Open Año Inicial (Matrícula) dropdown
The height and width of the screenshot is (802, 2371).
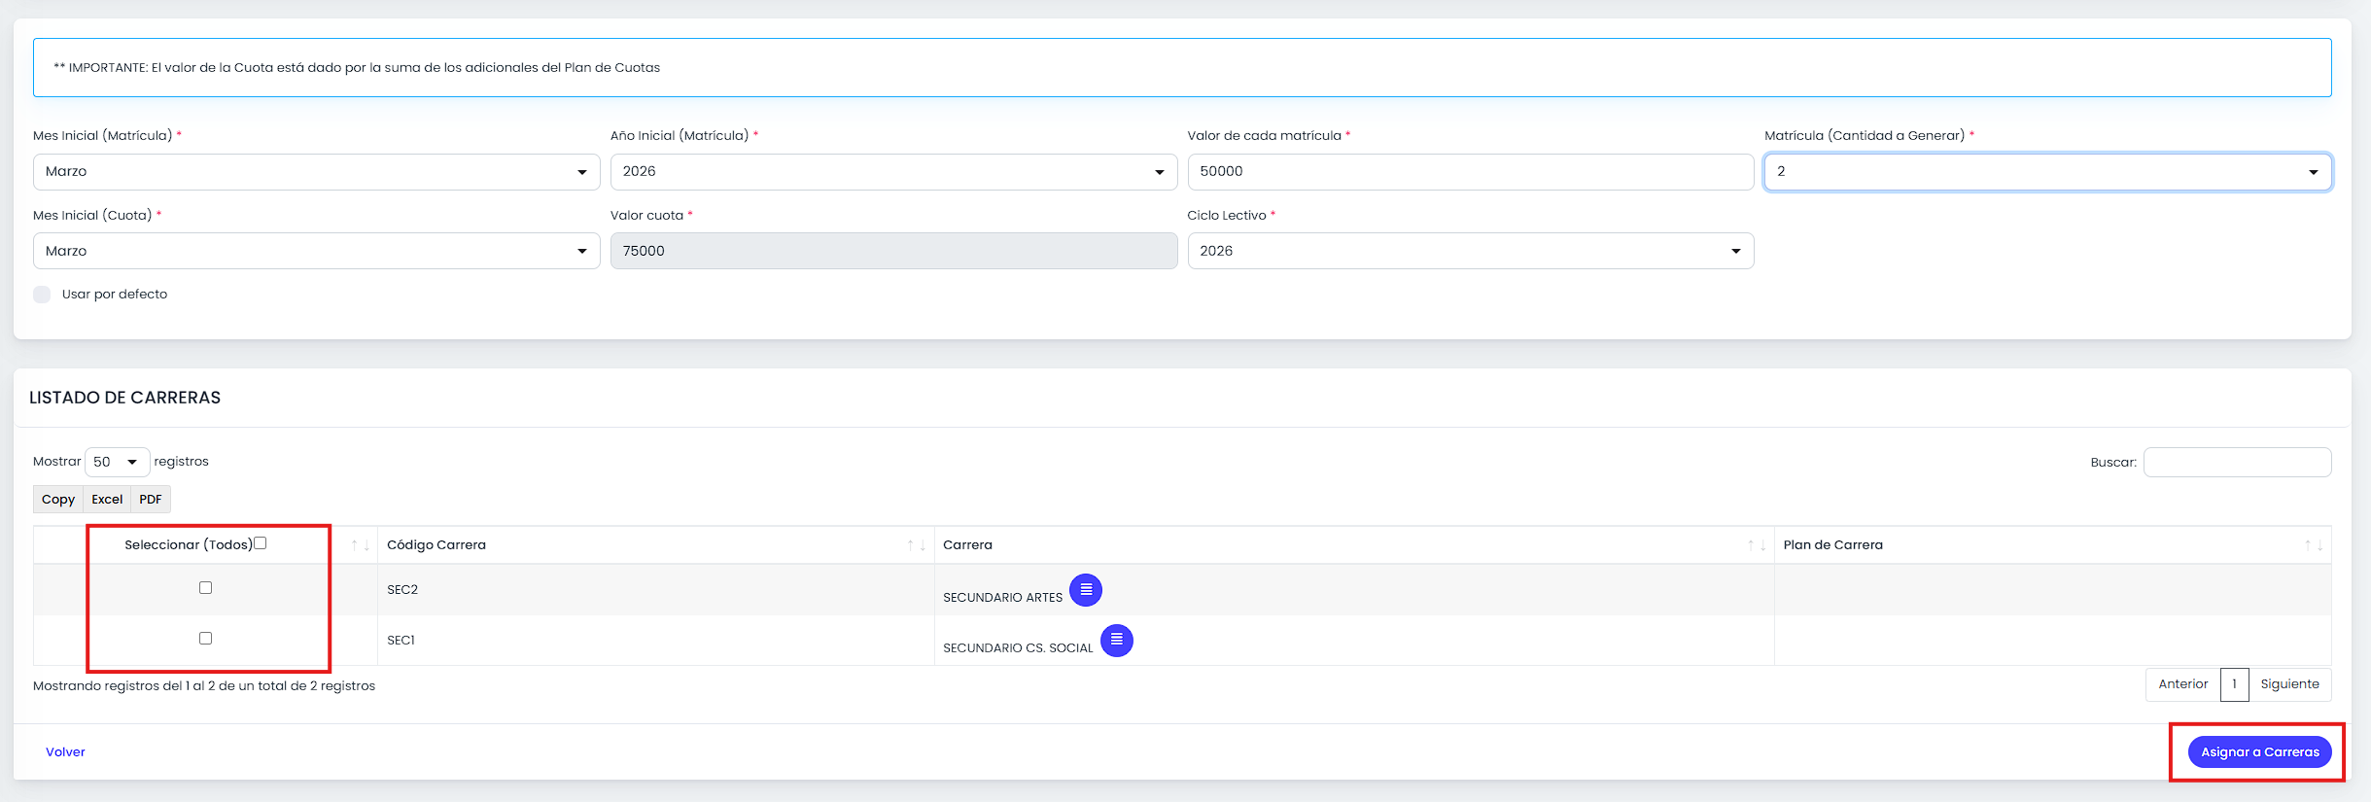pos(893,172)
